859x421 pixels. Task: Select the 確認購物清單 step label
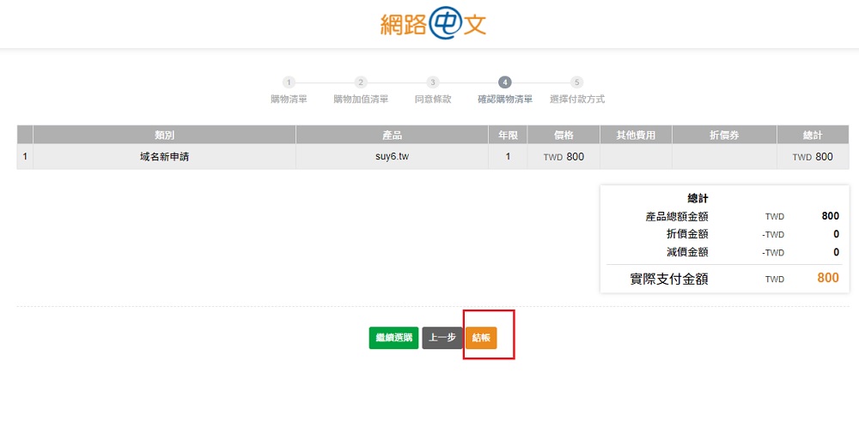click(505, 99)
